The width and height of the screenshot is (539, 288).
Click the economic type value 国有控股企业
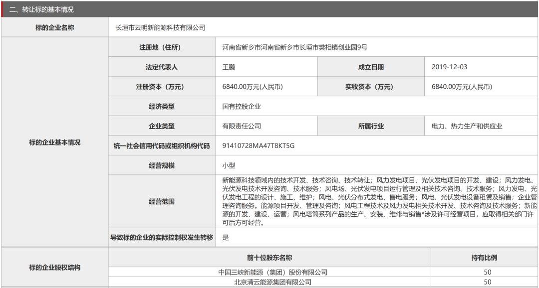click(242, 107)
